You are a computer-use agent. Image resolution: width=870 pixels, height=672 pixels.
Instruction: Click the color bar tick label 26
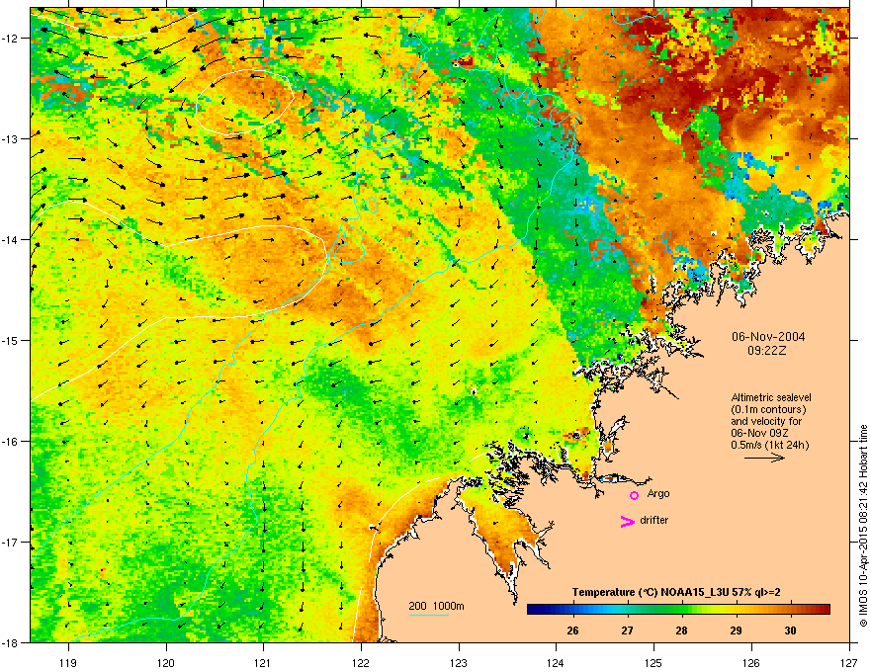click(x=572, y=630)
